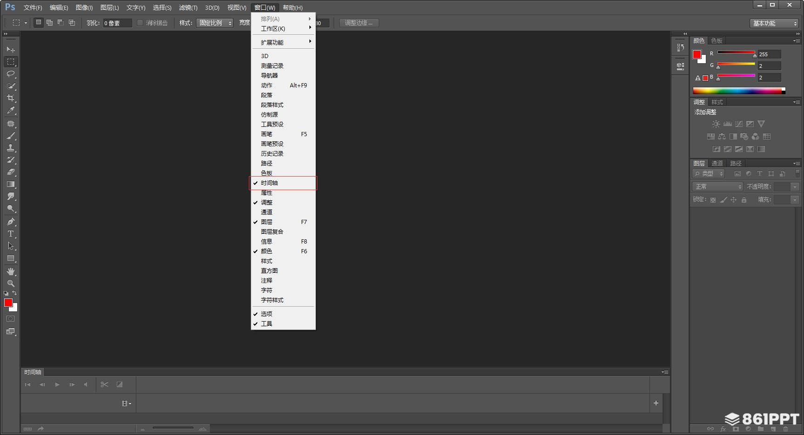Select the Clone Stamp tool
Screen dimensions: 804x435
11,148
